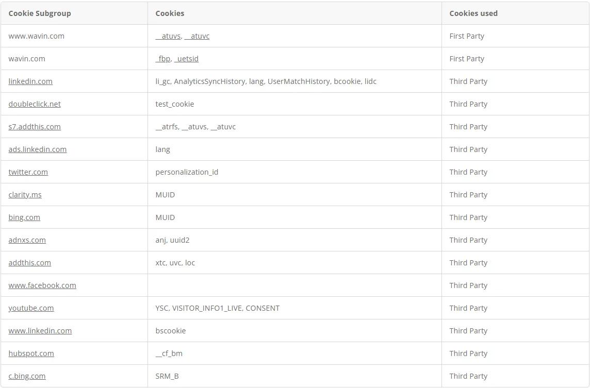Click Third Party in c.bing.com row
The width and height of the screenshot is (590, 388).
point(468,376)
